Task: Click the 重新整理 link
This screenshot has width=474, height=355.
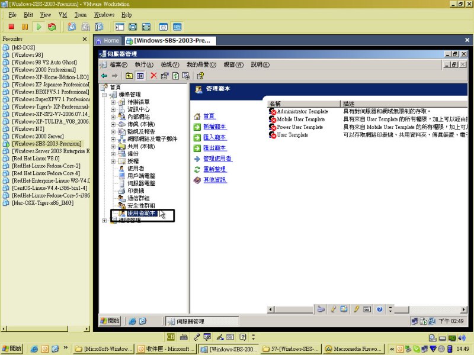Action: click(214, 169)
